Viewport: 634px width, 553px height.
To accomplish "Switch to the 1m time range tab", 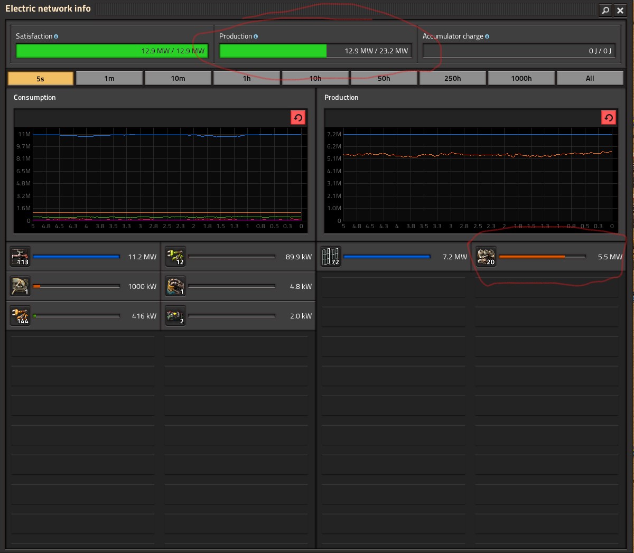I will point(109,78).
